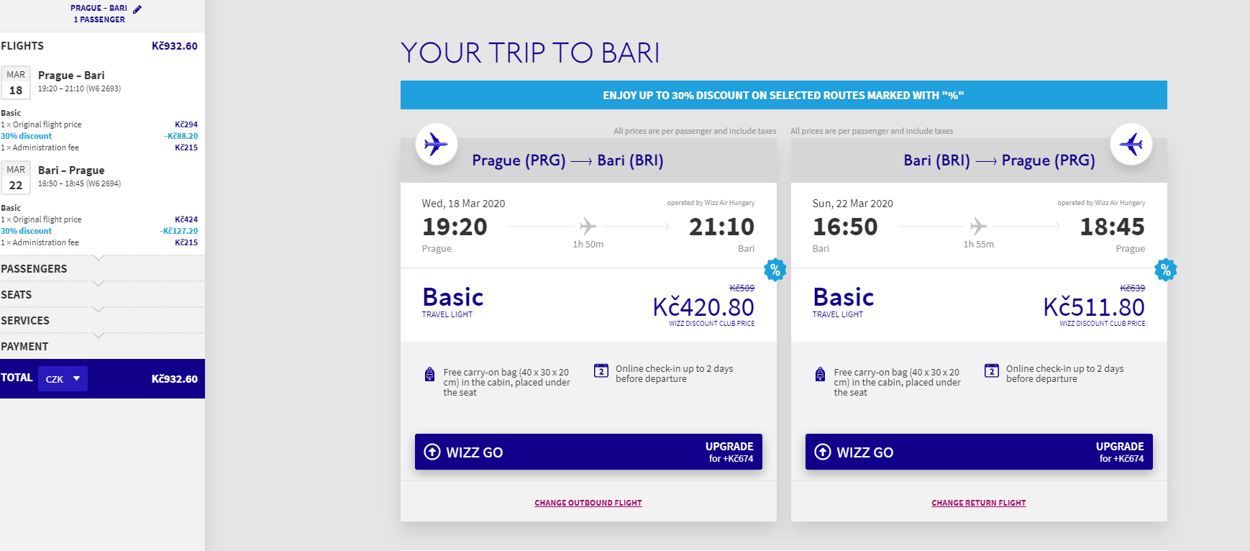Click the percent discount badge on return Basic fare
Viewport: 1250px width, 551px height.
tap(1165, 270)
